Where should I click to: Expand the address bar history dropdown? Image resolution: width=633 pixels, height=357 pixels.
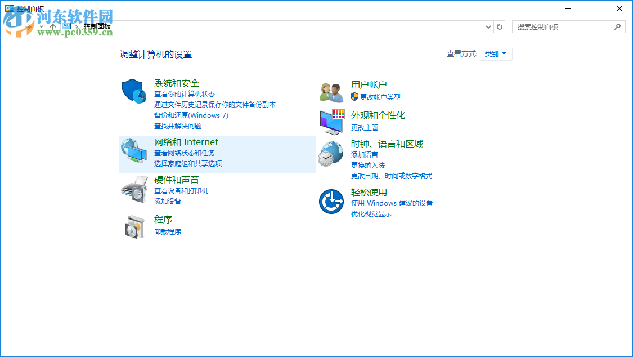[488, 26]
